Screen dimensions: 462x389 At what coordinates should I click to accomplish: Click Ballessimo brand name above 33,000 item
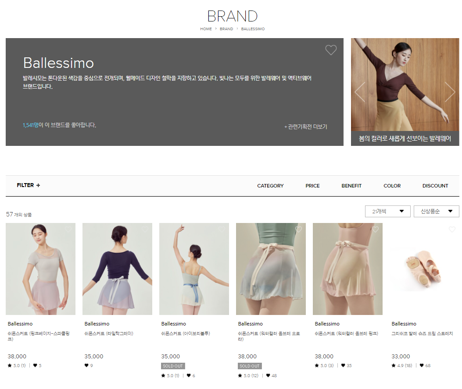(404, 324)
